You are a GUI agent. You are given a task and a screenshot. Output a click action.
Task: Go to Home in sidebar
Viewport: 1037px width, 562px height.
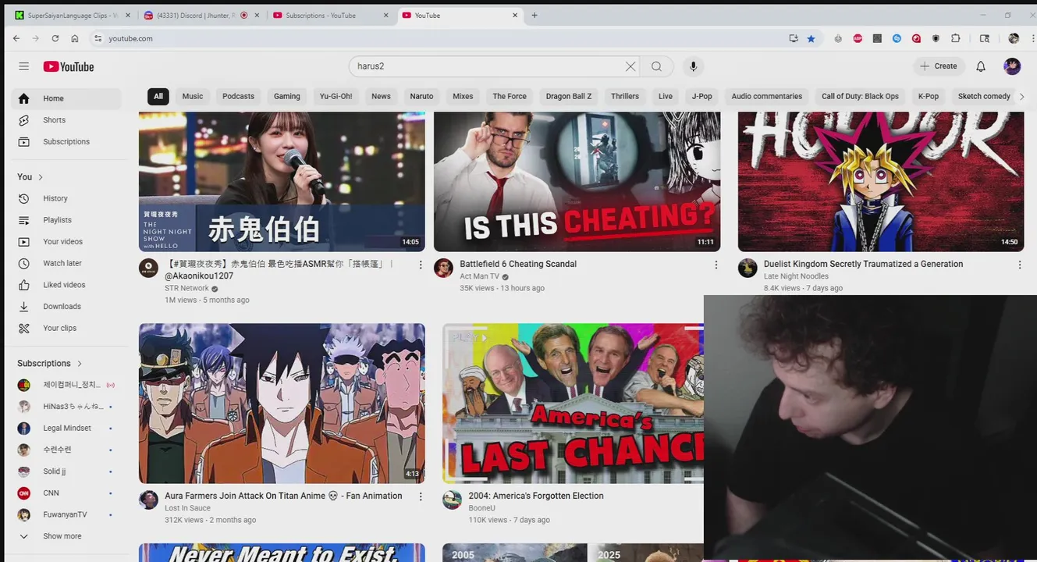coord(66,98)
